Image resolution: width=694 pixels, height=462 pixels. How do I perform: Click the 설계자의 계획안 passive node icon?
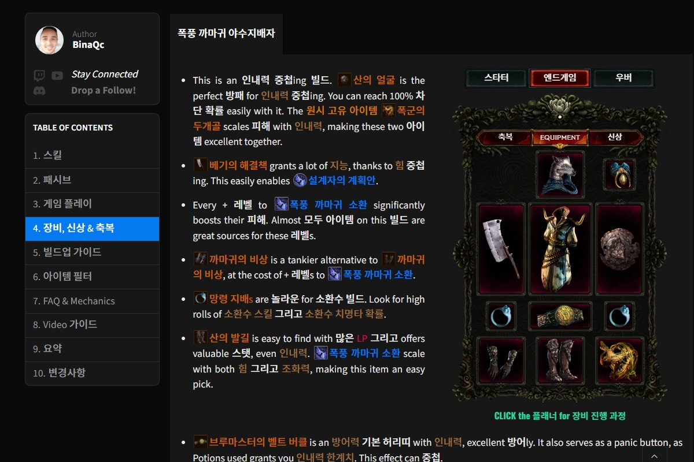[300, 180]
